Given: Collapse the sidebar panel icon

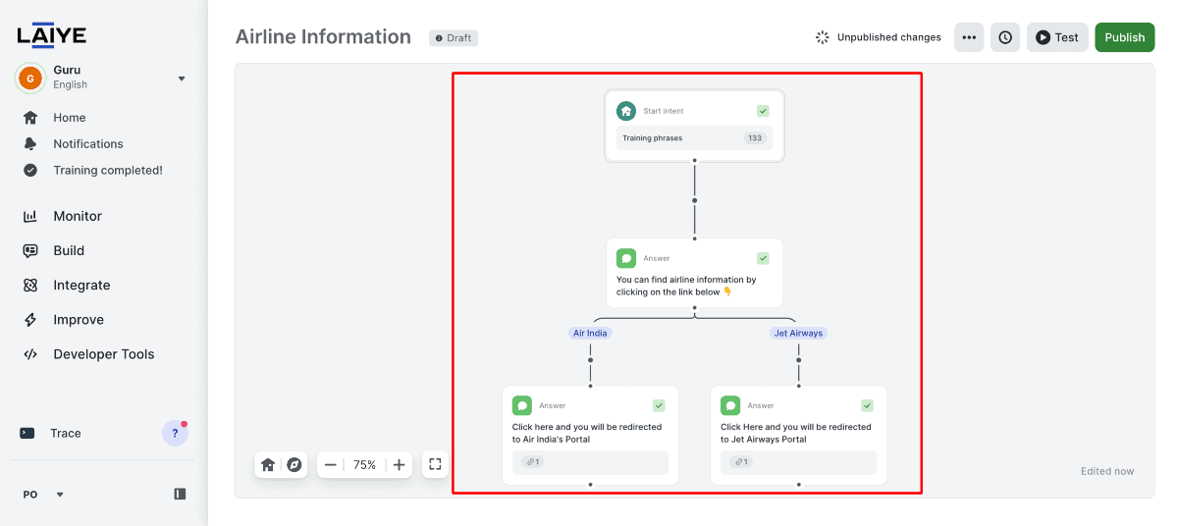Looking at the screenshot, I should (180, 495).
